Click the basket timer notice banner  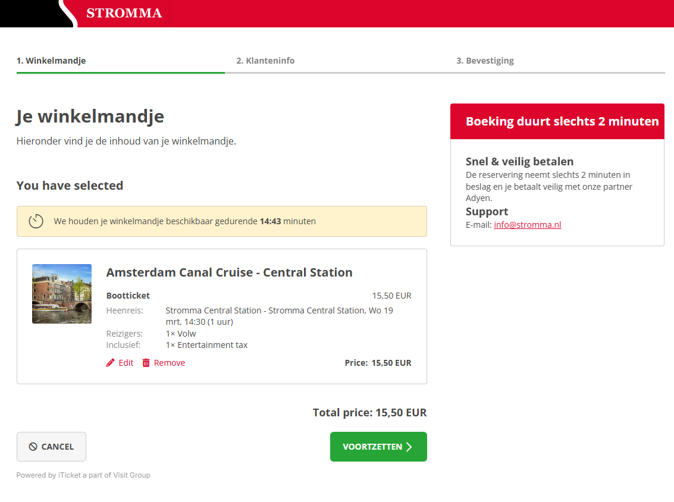pos(221,221)
